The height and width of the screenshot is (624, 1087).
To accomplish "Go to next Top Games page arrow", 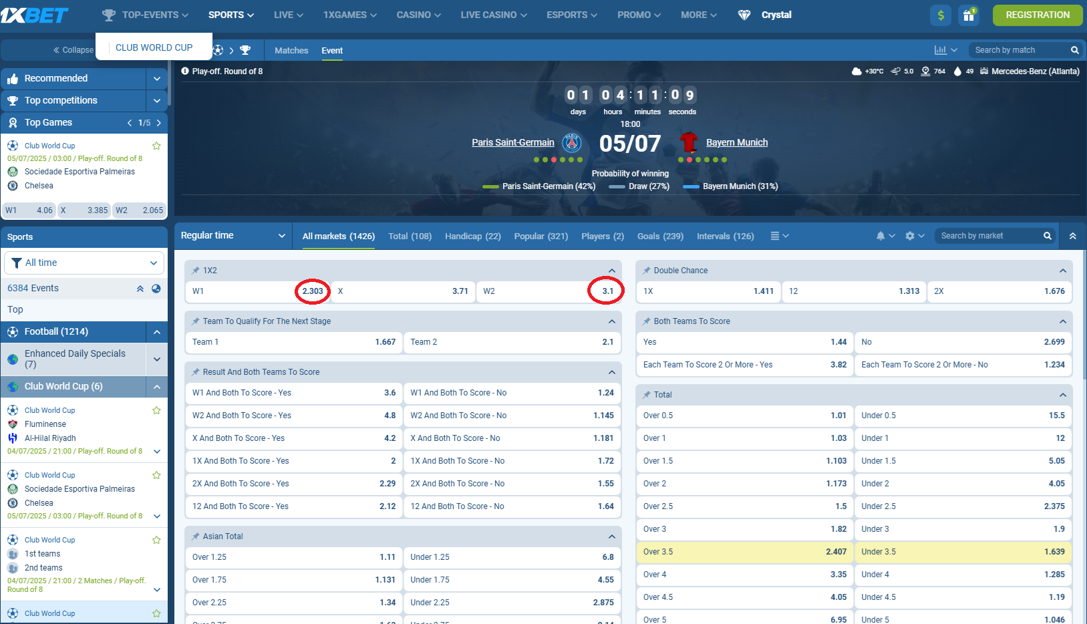I will (x=158, y=123).
